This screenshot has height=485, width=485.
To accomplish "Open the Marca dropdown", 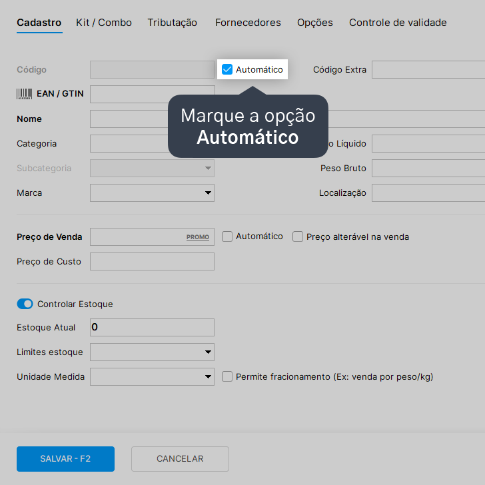I will coord(152,193).
